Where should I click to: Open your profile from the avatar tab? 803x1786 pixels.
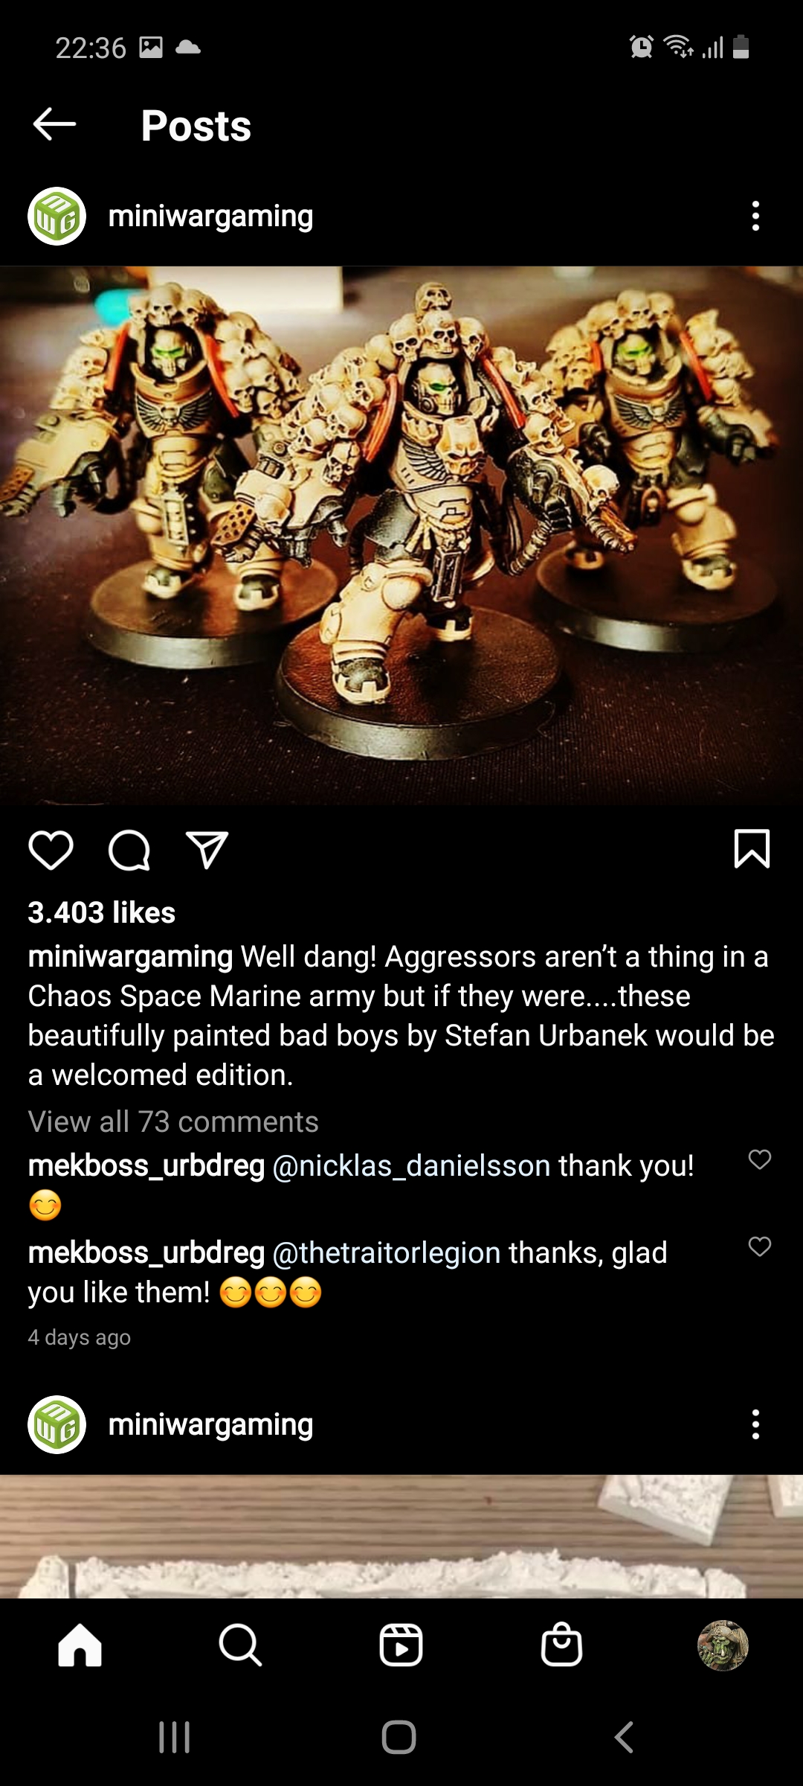(x=723, y=1645)
